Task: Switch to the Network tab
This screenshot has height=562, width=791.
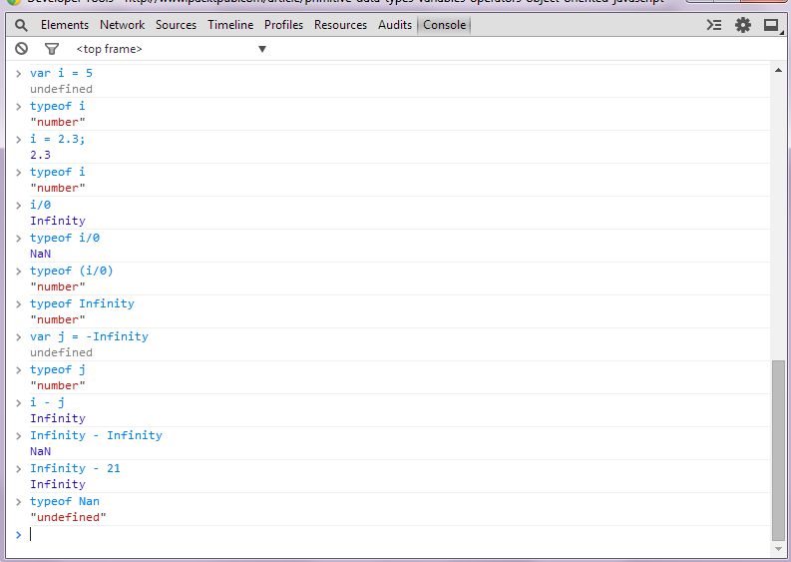Action: pos(122,25)
